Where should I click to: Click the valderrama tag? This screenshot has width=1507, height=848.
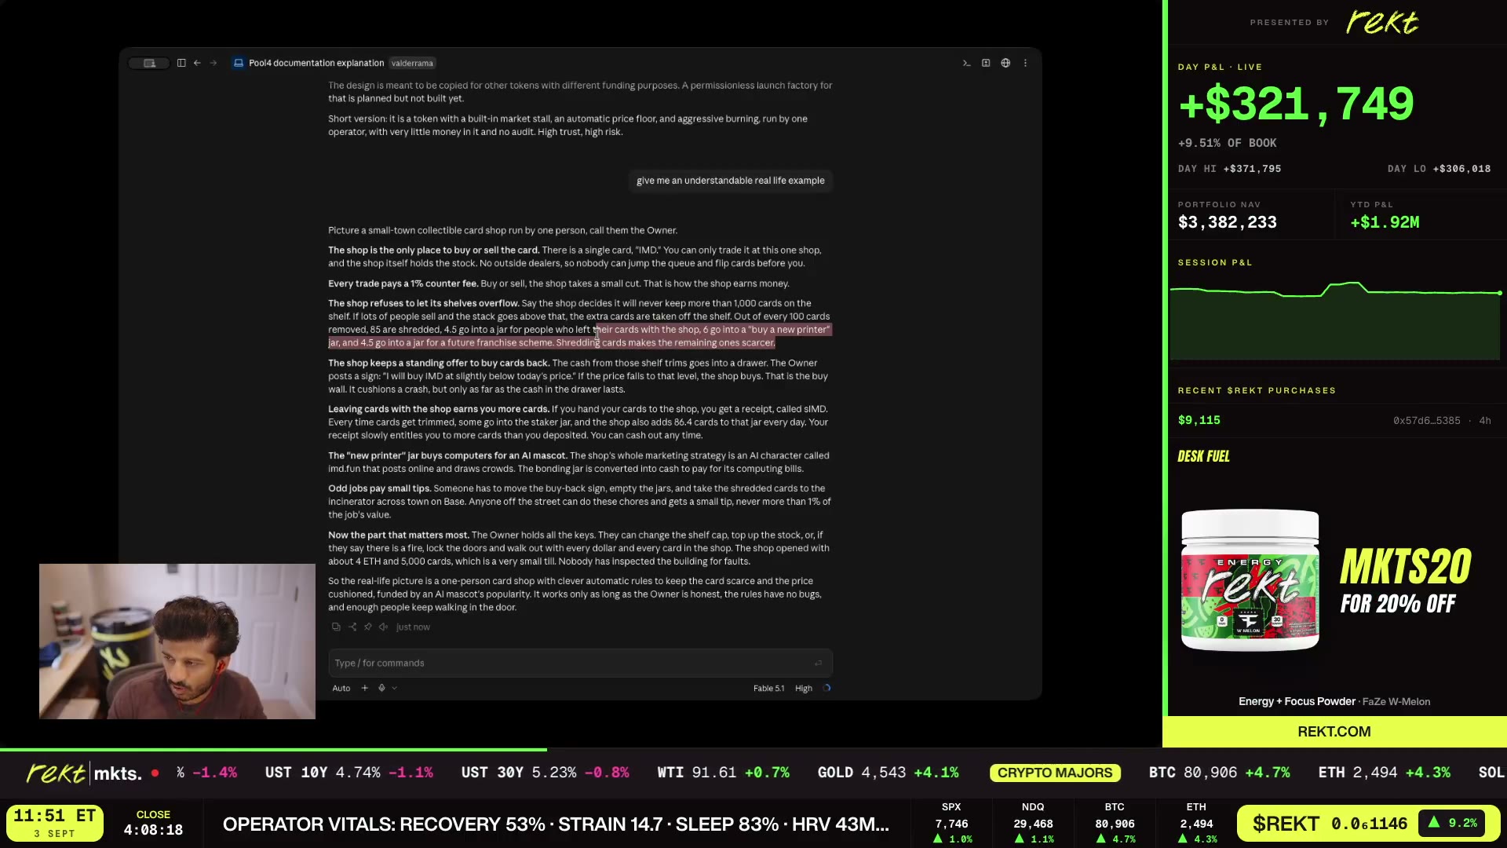tap(412, 63)
